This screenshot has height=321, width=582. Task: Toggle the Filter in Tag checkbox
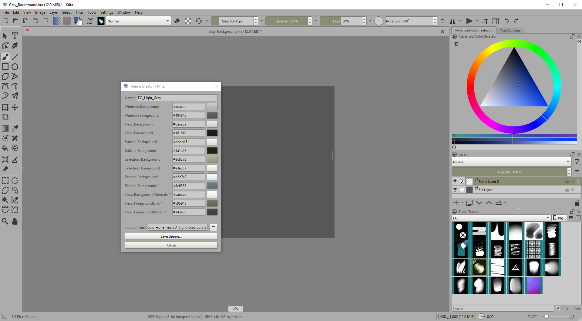558,308
